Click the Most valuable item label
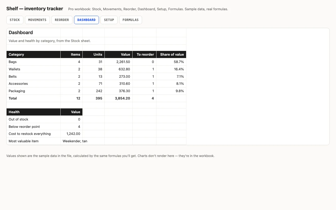The height and width of the screenshot is (210, 336). coord(34,141)
